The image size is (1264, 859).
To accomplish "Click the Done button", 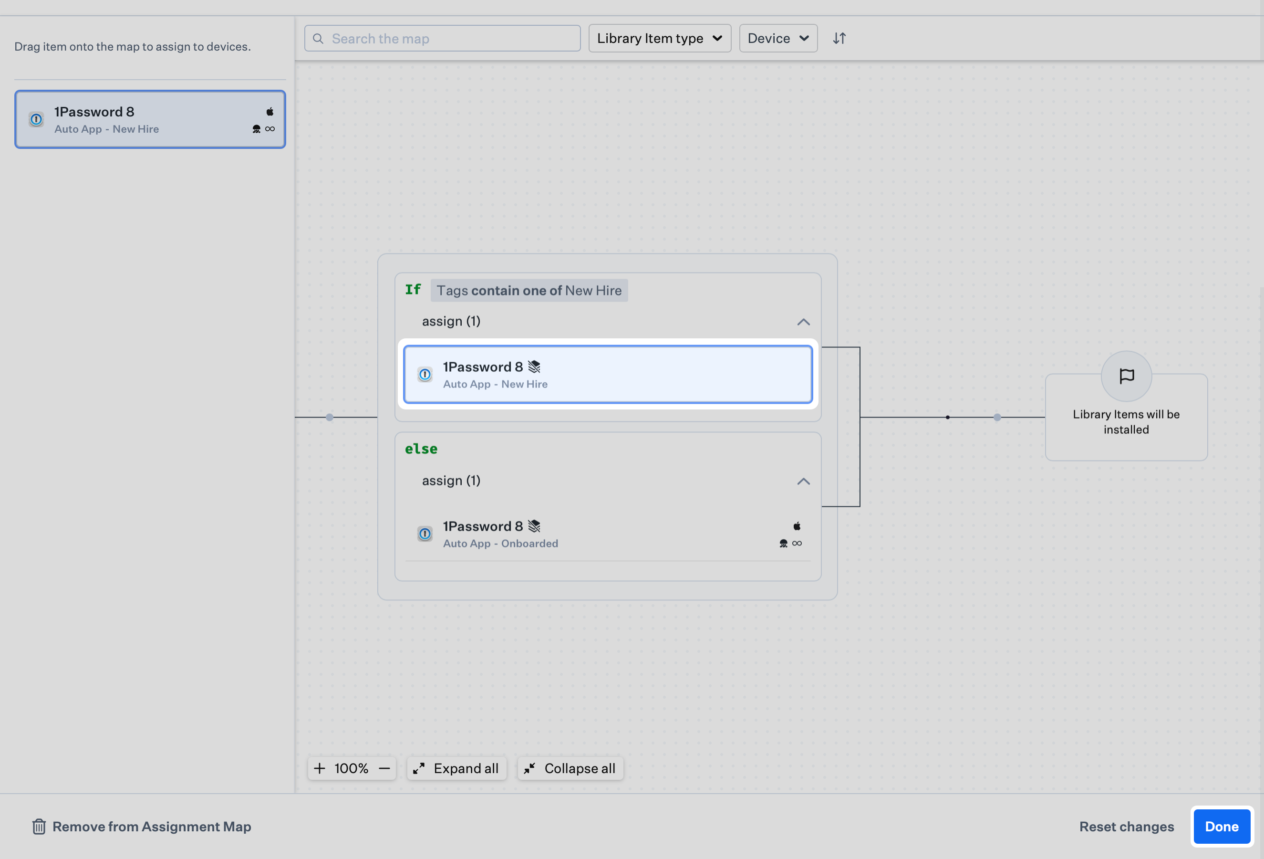I will click(1222, 827).
